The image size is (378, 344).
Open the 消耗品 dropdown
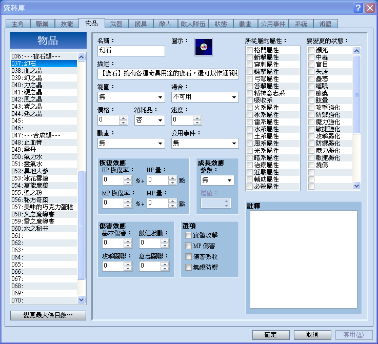(x=149, y=120)
